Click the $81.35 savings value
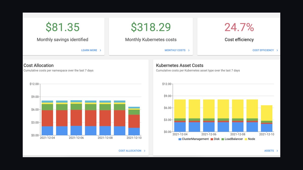 point(63,27)
